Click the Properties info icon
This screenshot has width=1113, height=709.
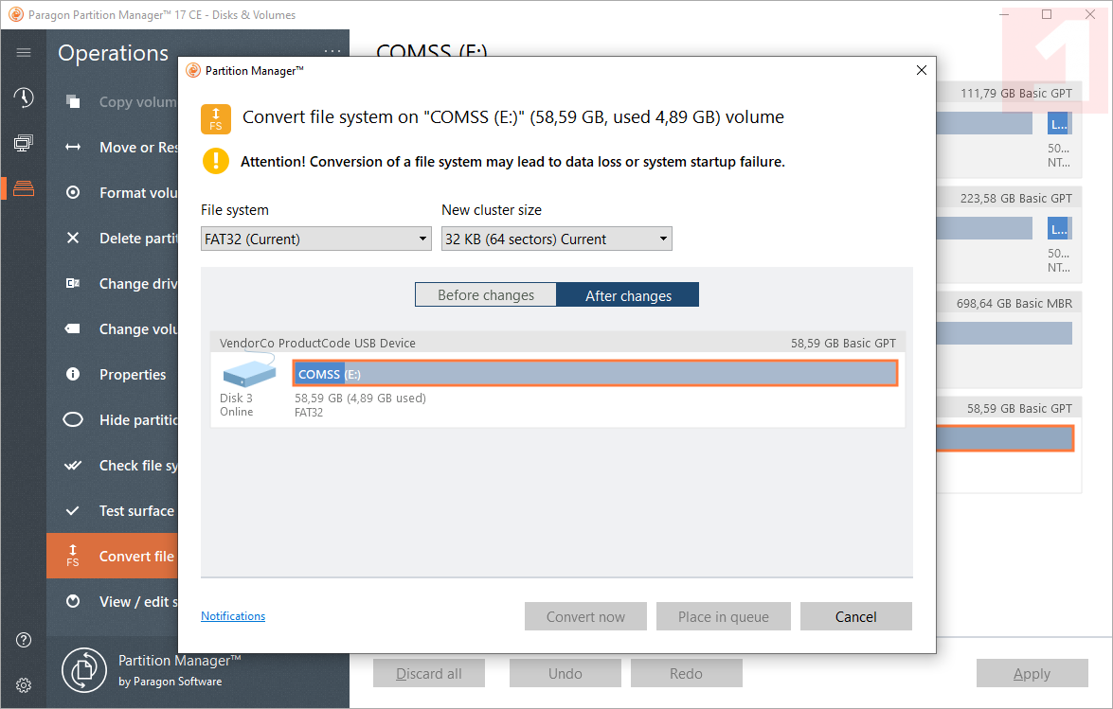point(73,374)
